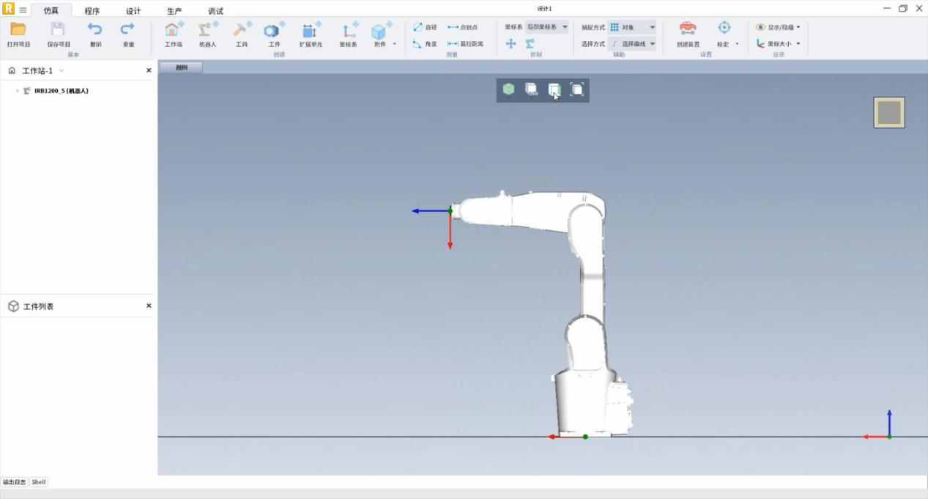The height and width of the screenshot is (499, 928).
Task: Select the 直径 (Diameter) measure tool
Action: tap(425, 27)
